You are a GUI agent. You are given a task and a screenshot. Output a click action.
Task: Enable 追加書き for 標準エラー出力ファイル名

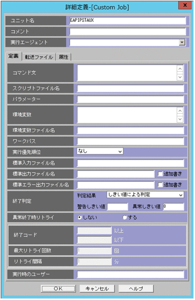[160, 185]
